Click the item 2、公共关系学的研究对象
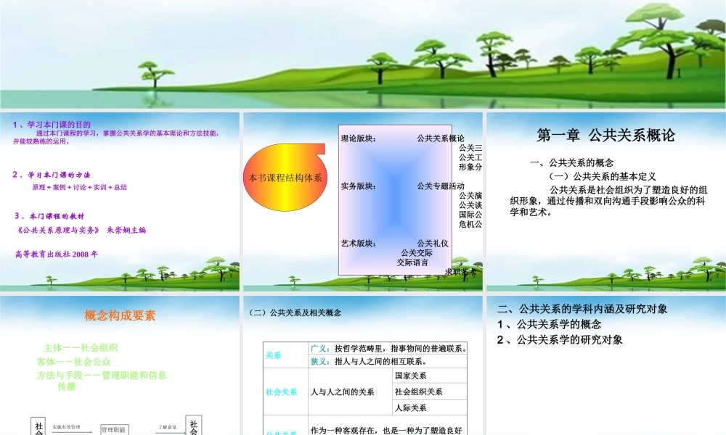Image resolution: width=726 pixels, height=435 pixels. tap(560, 340)
